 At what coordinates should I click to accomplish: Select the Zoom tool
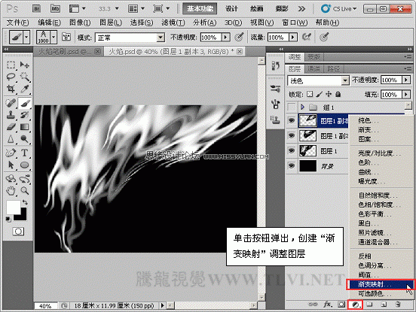point(25,190)
